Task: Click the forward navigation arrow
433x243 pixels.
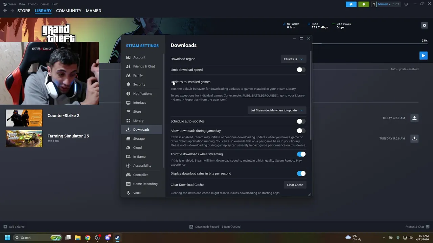Action: pos(12,11)
